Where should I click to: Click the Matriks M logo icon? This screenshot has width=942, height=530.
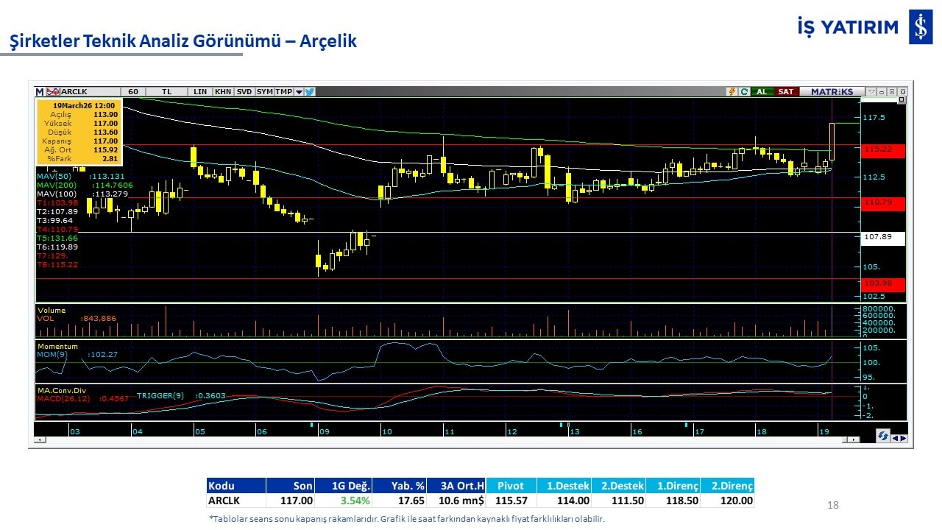tap(40, 92)
